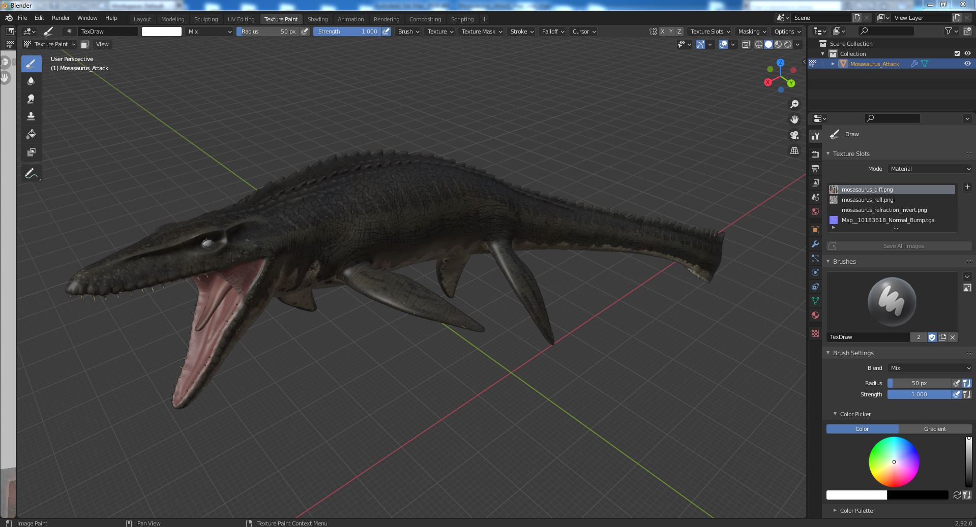976x527 pixels.
Task: Adjust the Strength slider in header
Action: pyautogui.click(x=347, y=32)
